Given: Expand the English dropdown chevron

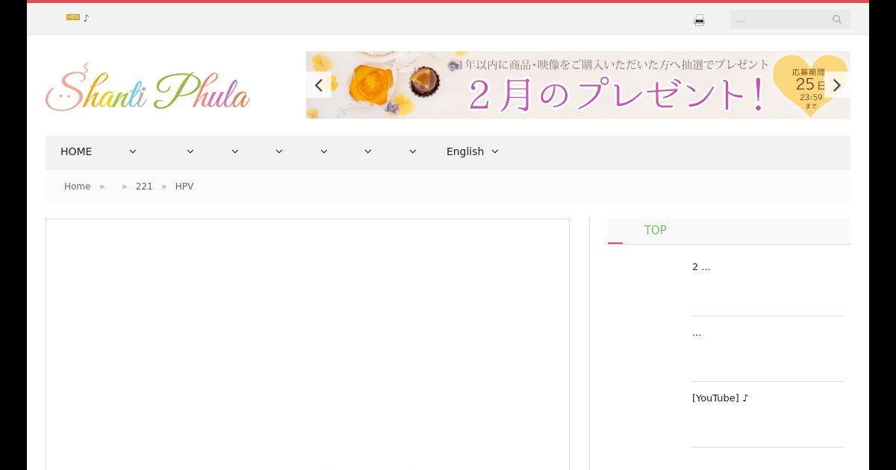Looking at the screenshot, I should pyautogui.click(x=494, y=151).
